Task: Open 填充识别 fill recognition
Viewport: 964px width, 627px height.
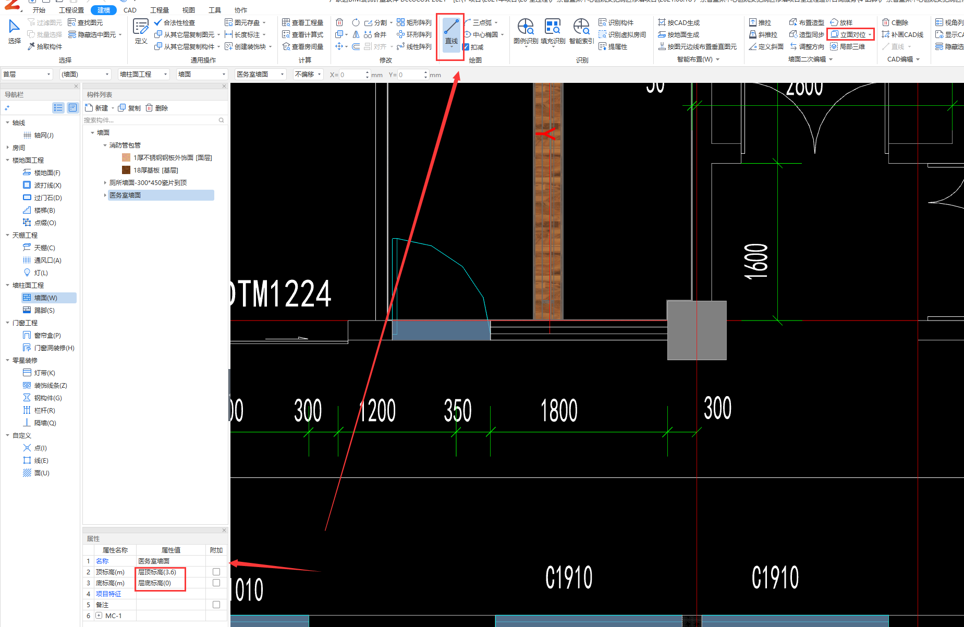Action: [553, 32]
